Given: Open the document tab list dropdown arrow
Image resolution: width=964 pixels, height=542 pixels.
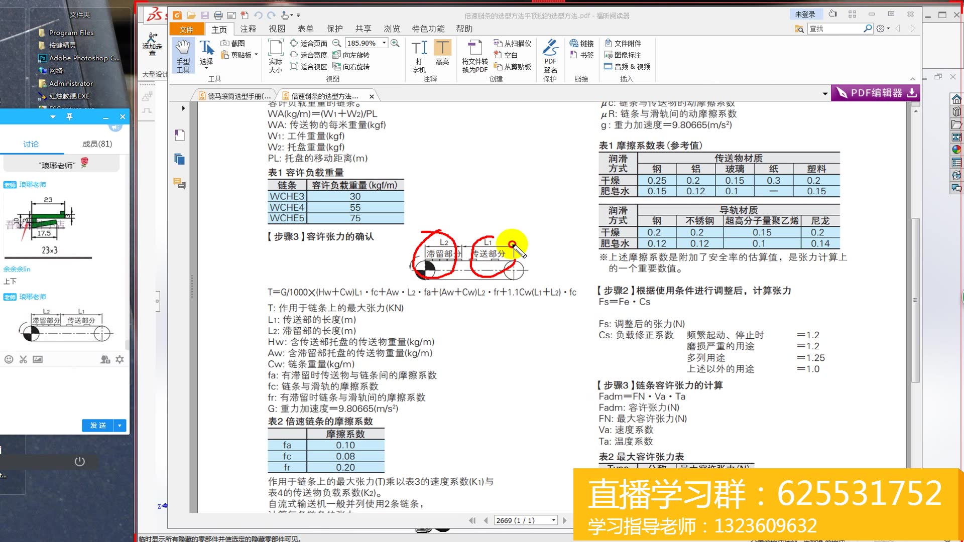Looking at the screenshot, I should pyautogui.click(x=825, y=94).
